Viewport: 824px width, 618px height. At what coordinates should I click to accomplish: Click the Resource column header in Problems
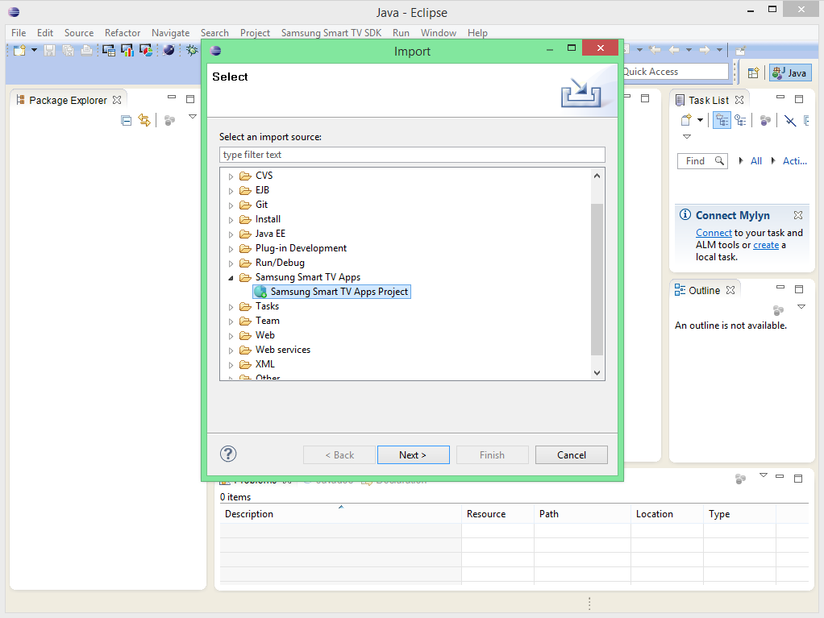tap(497, 514)
